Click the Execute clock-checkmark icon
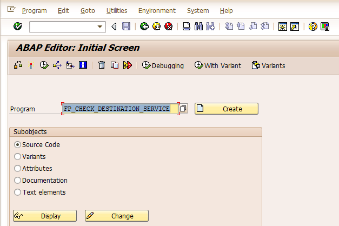Screen dimensions: 339x226 coord(44,65)
